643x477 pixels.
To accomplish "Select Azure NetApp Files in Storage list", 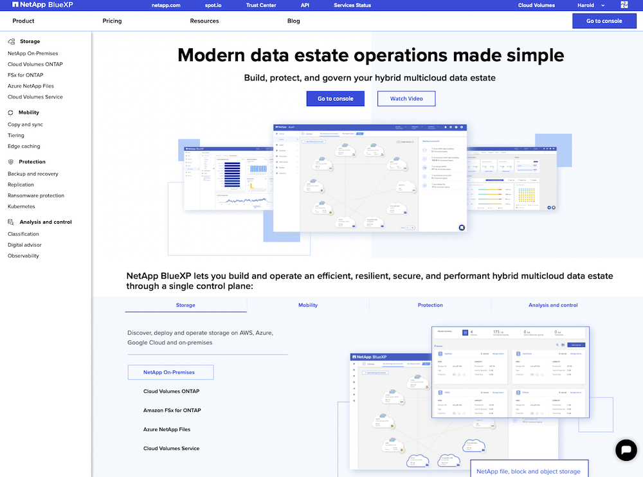I will (x=167, y=429).
